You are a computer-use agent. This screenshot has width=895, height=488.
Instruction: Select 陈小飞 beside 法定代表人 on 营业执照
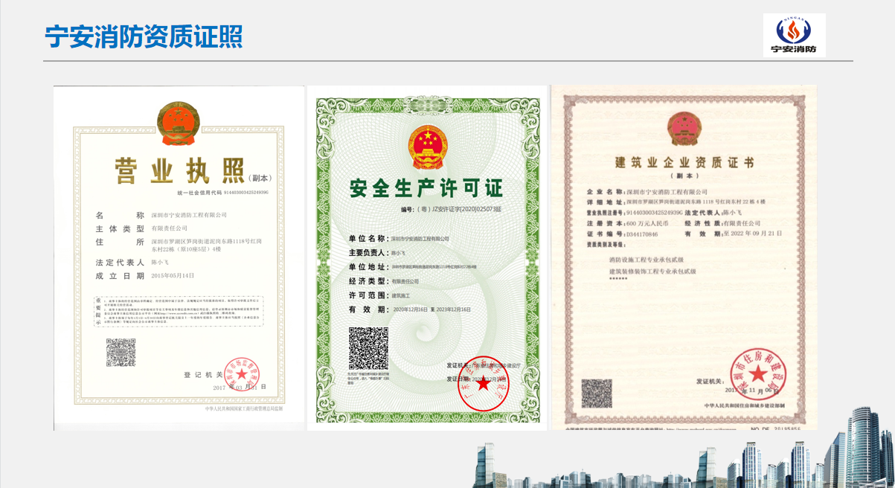tap(160, 263)
